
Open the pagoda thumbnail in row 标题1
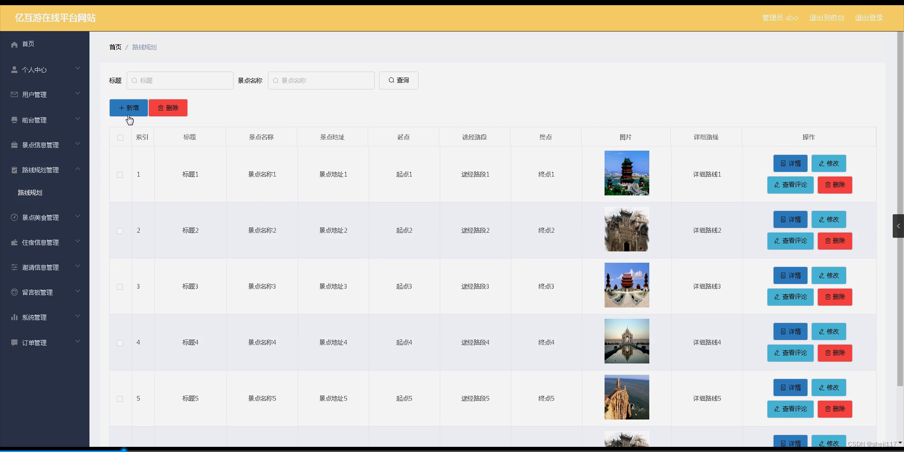click(627, 173)
